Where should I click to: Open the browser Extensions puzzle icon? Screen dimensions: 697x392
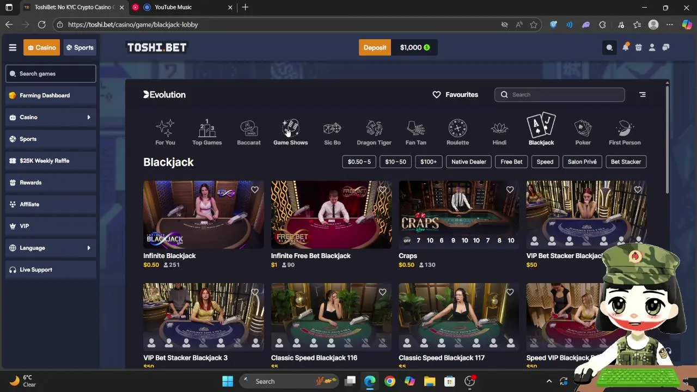pos(602,24)
